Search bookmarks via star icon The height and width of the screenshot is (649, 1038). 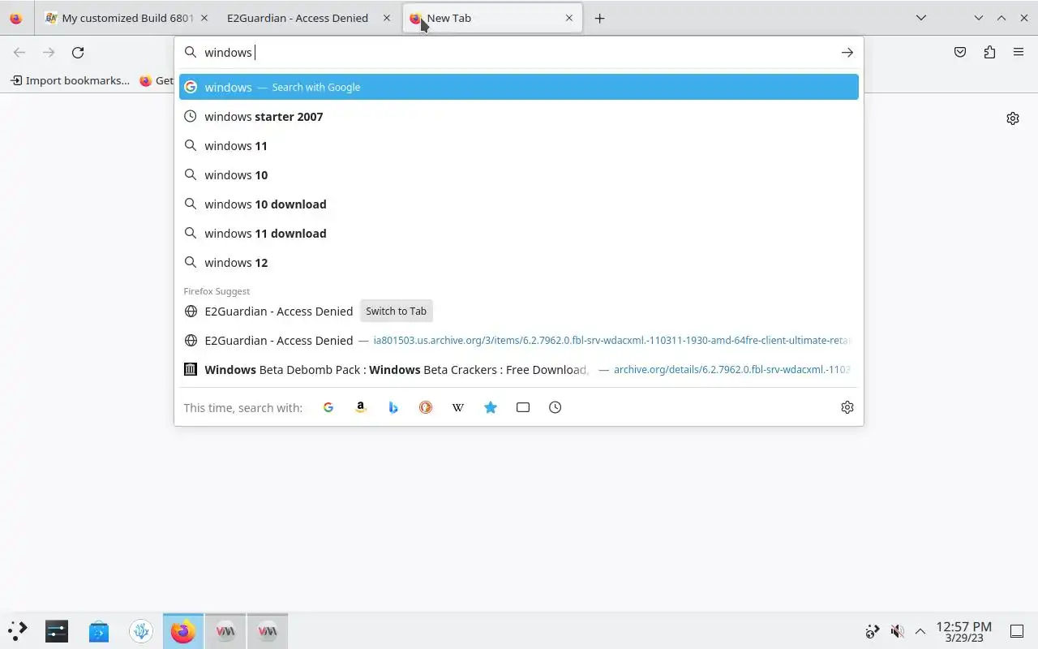[491, 407]
